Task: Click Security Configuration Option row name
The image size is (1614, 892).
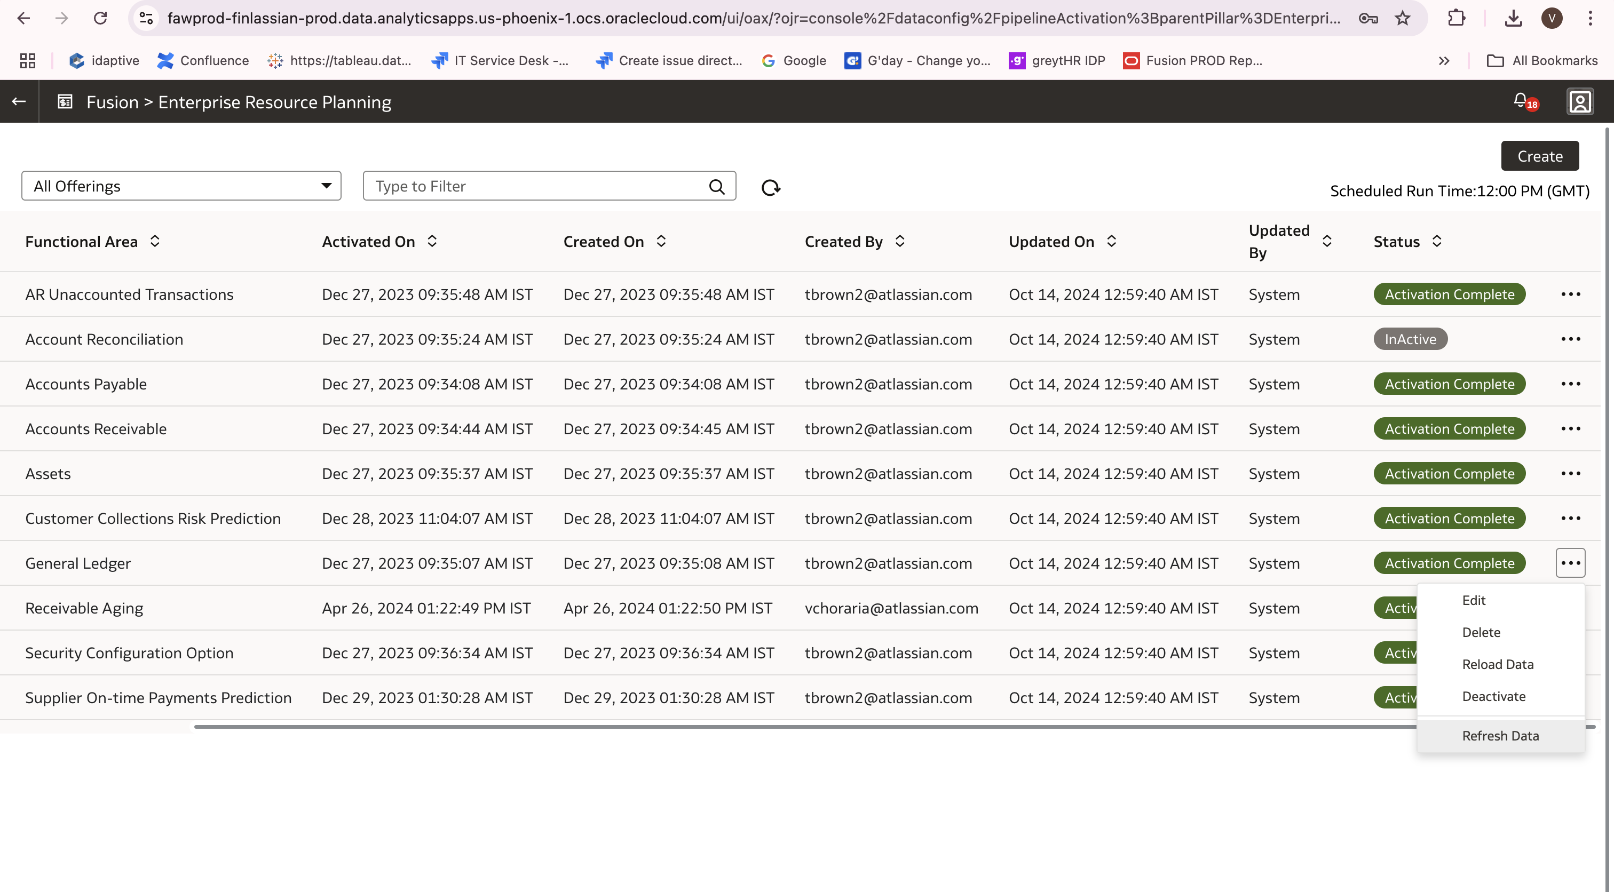Action: (129, 652)
